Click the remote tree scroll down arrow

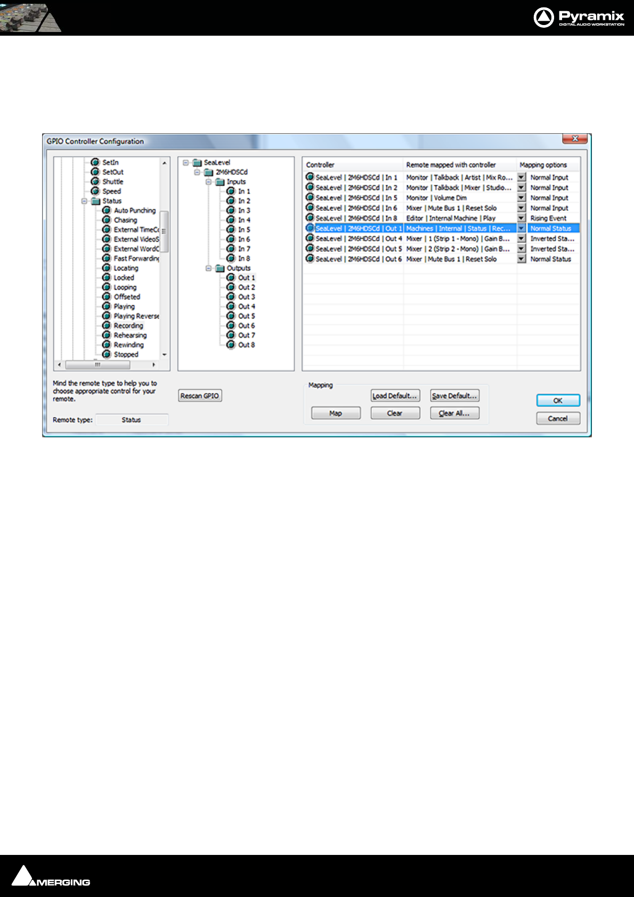point(164,355)
